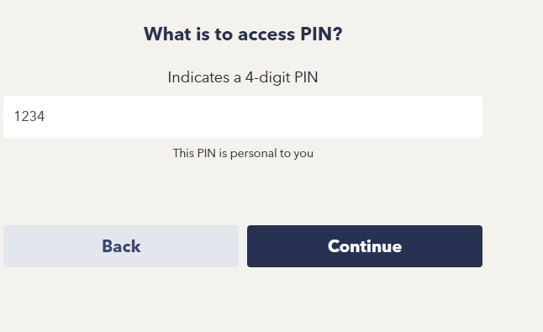
Task: Click '4-digit' in the instruction text
Action: 267,77
